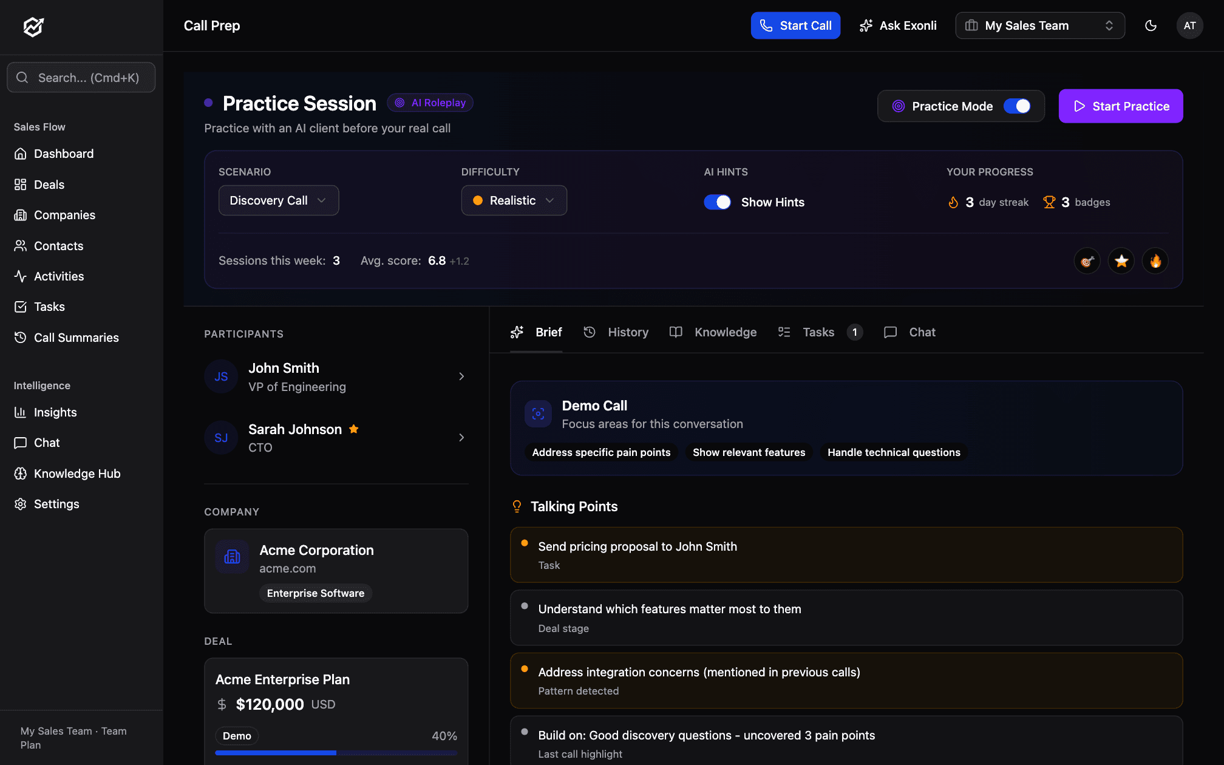Screen dimensions: 1224x765
Task: Turn off Practice Mode switch
Action: [x=1017, y=106]
